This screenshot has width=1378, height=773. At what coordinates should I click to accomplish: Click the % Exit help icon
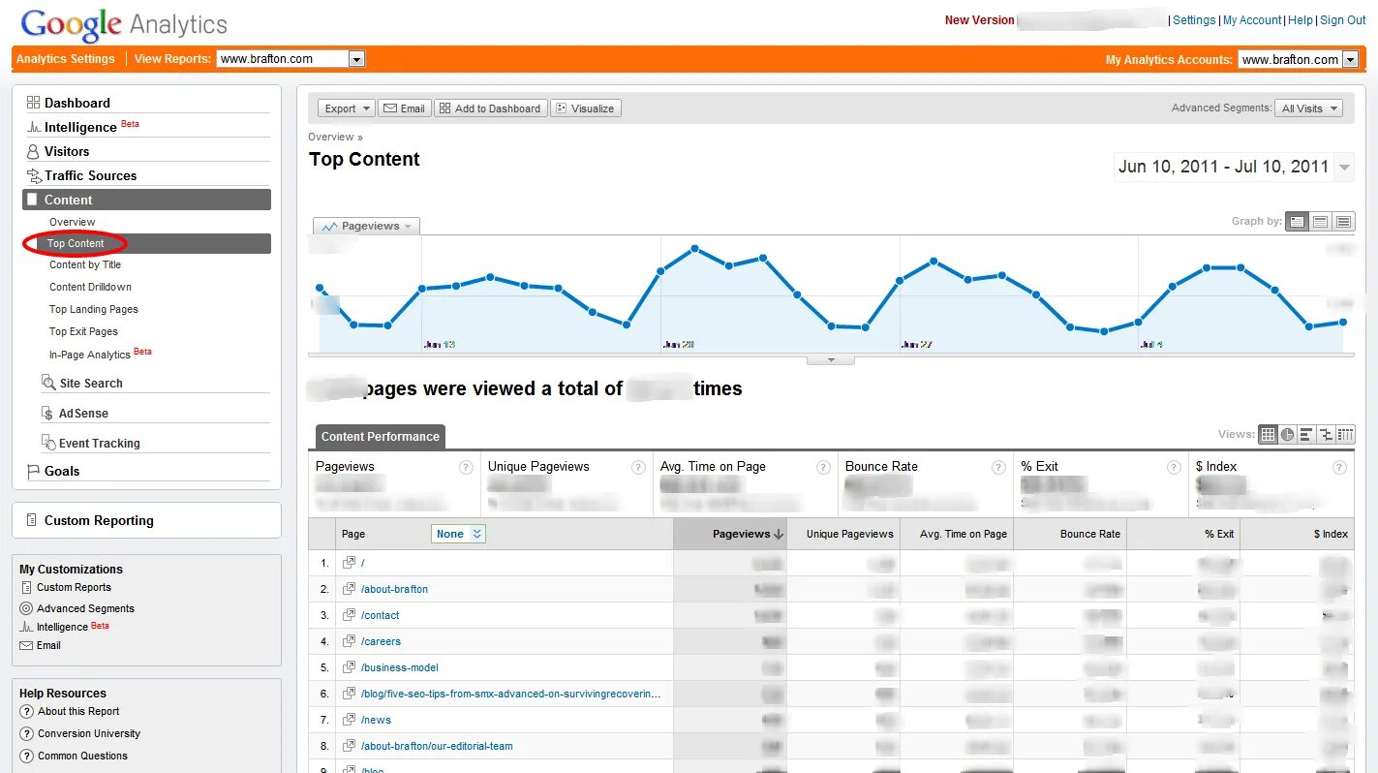click(1174, 467)
